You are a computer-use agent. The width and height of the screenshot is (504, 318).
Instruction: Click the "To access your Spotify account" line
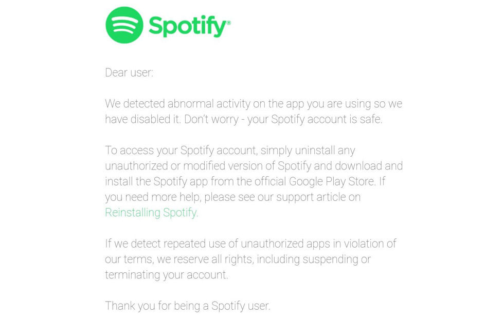(230, 151)
